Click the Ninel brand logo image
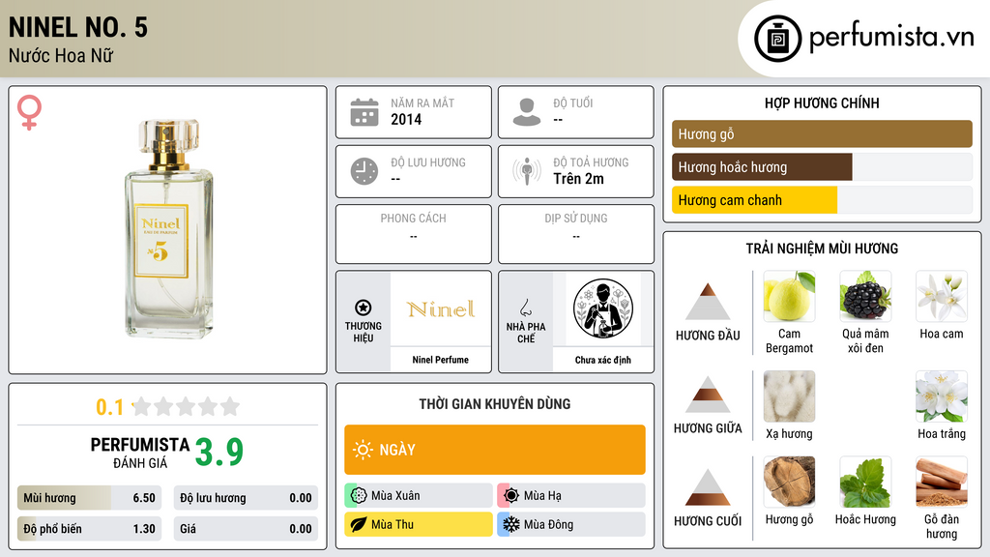Screen dimensions: 990x557 (x=441, y=308)
